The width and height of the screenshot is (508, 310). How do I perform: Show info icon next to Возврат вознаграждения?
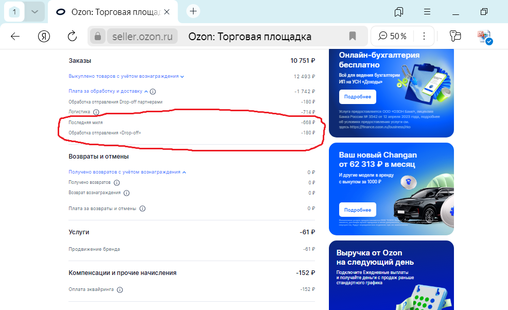pyautogui.click(x=126, y=193)
